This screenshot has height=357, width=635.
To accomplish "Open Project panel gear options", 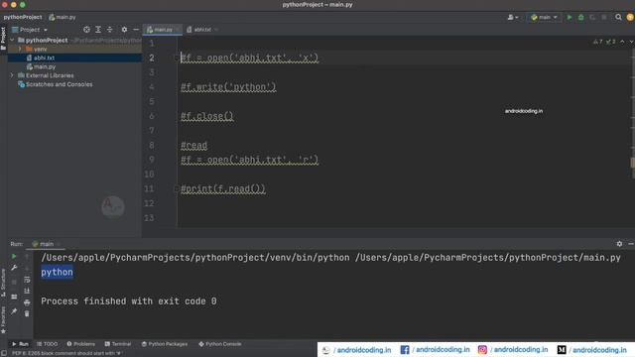I will (124, 30).
